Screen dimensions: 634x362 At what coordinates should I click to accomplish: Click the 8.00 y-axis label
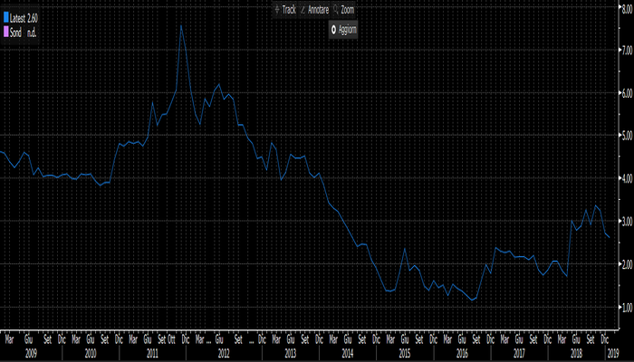[625, 7]
